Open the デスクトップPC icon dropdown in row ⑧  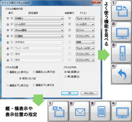(x=85, y=60)
